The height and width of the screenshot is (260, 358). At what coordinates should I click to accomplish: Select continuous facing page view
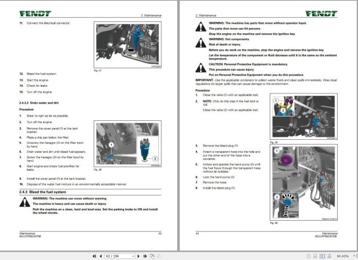tap(329, 256)
